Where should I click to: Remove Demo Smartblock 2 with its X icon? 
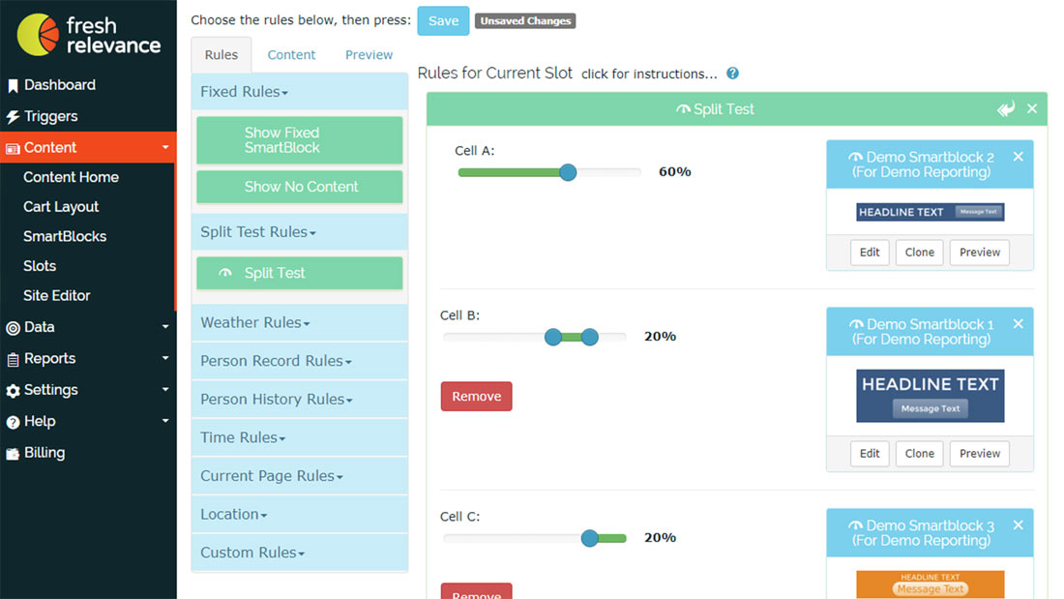(1018, 157)
